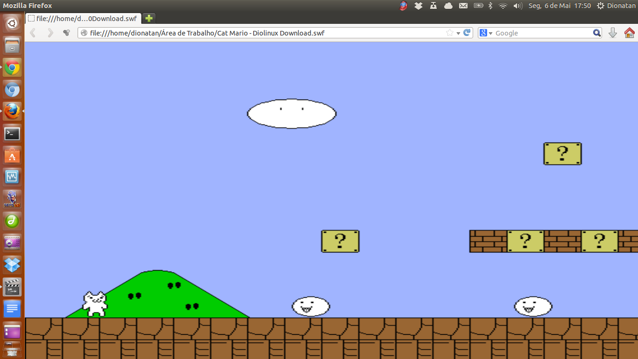The image size is (638, 359).
Task: Open the Terminal from the launcher
Action: click(x=12, y=134)
